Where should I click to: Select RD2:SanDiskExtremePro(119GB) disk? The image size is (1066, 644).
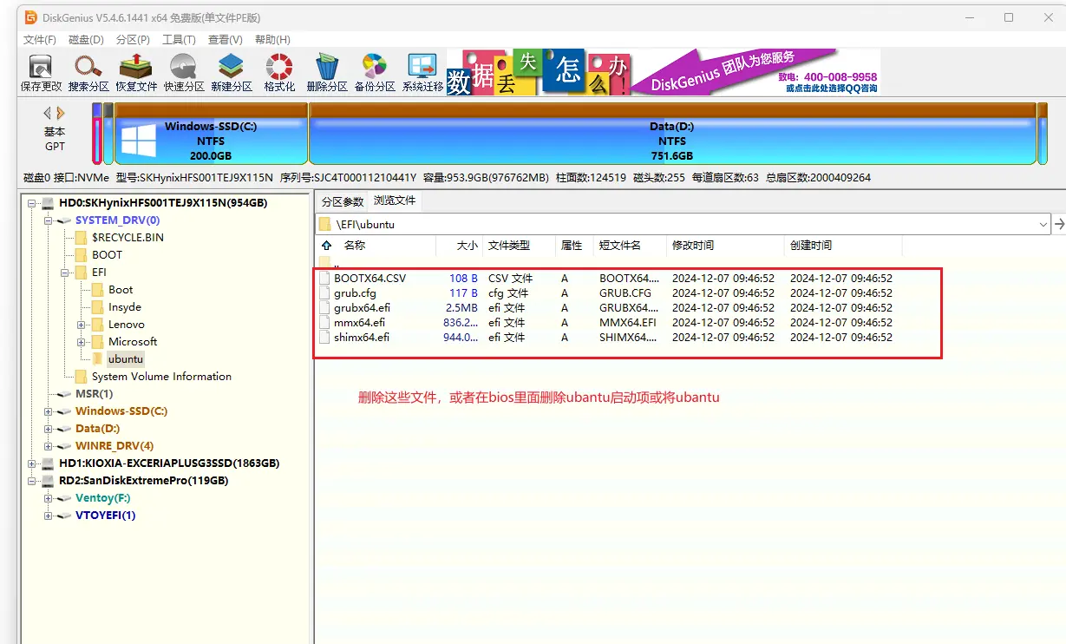click(143, 481)
